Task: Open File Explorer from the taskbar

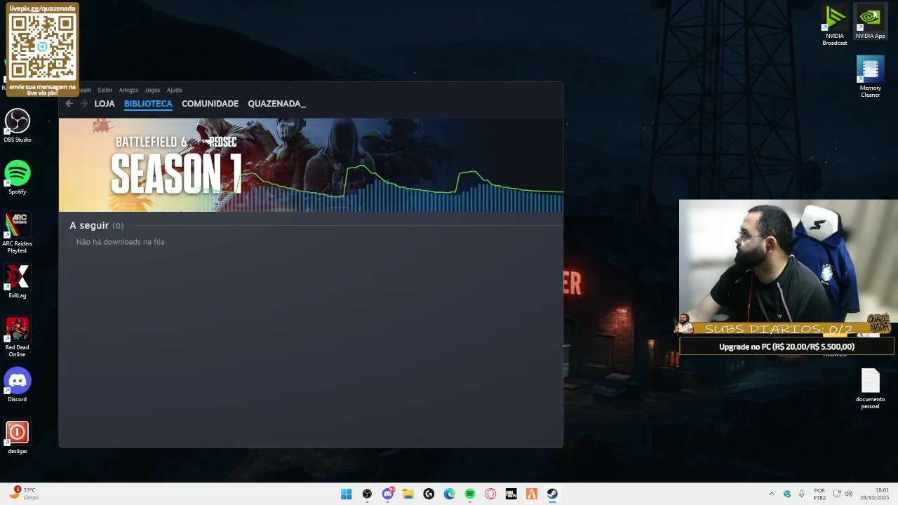Action: [408, 494]
